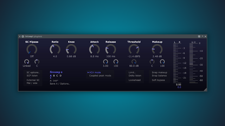Click the window menu icon left of minimize
The width and height of the screenshot is (225, 126).
click(199, 36)
